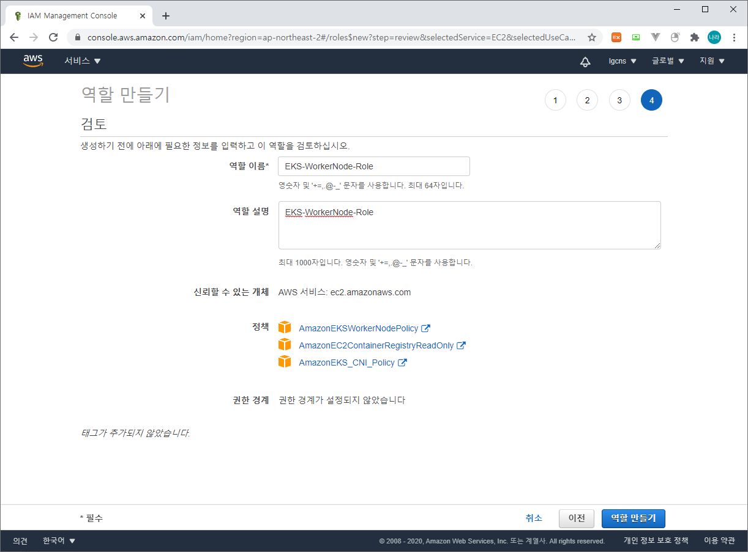Click the AmazonEC2ContainerRegistryReadOnly box icon

(285, 345)
